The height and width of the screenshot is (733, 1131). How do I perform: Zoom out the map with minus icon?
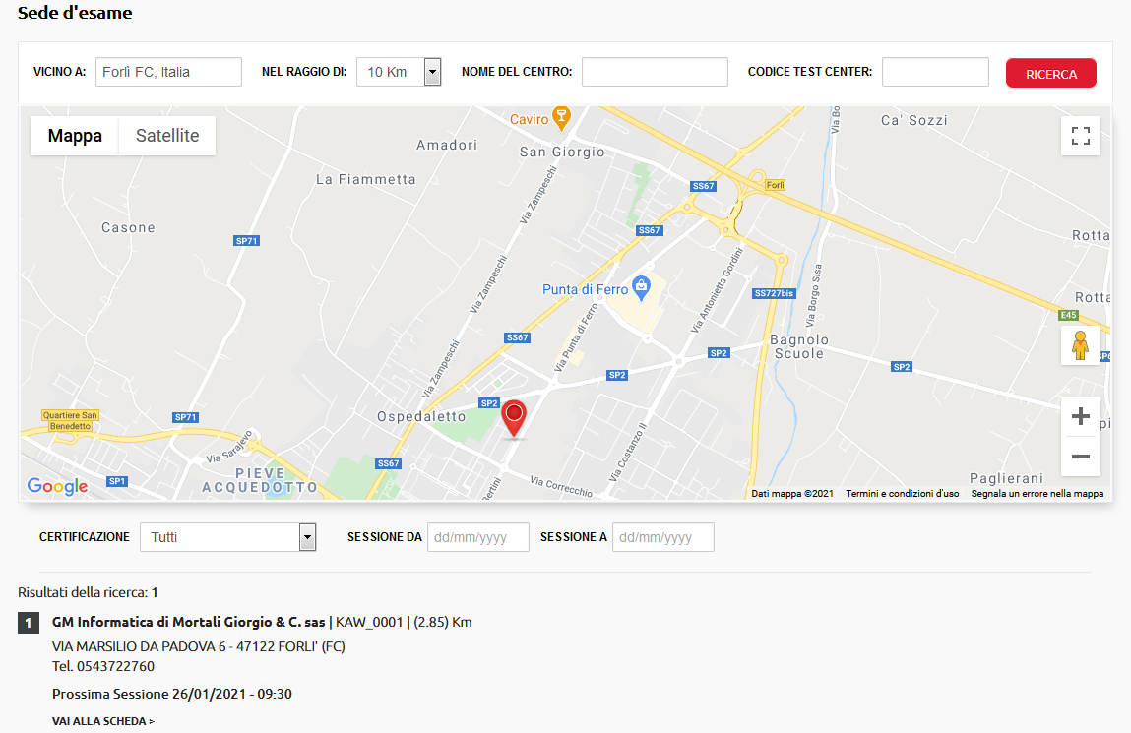point(1081,457)
